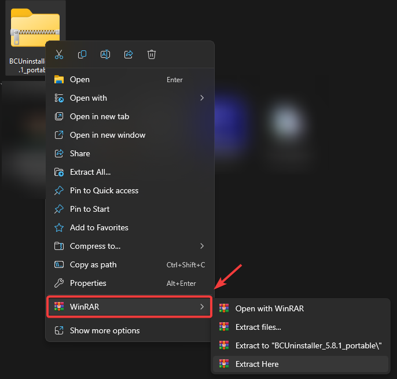The image size is (397, 379).
Task: Click the folder icon beside Extract All...
Action: coord(59,172)
